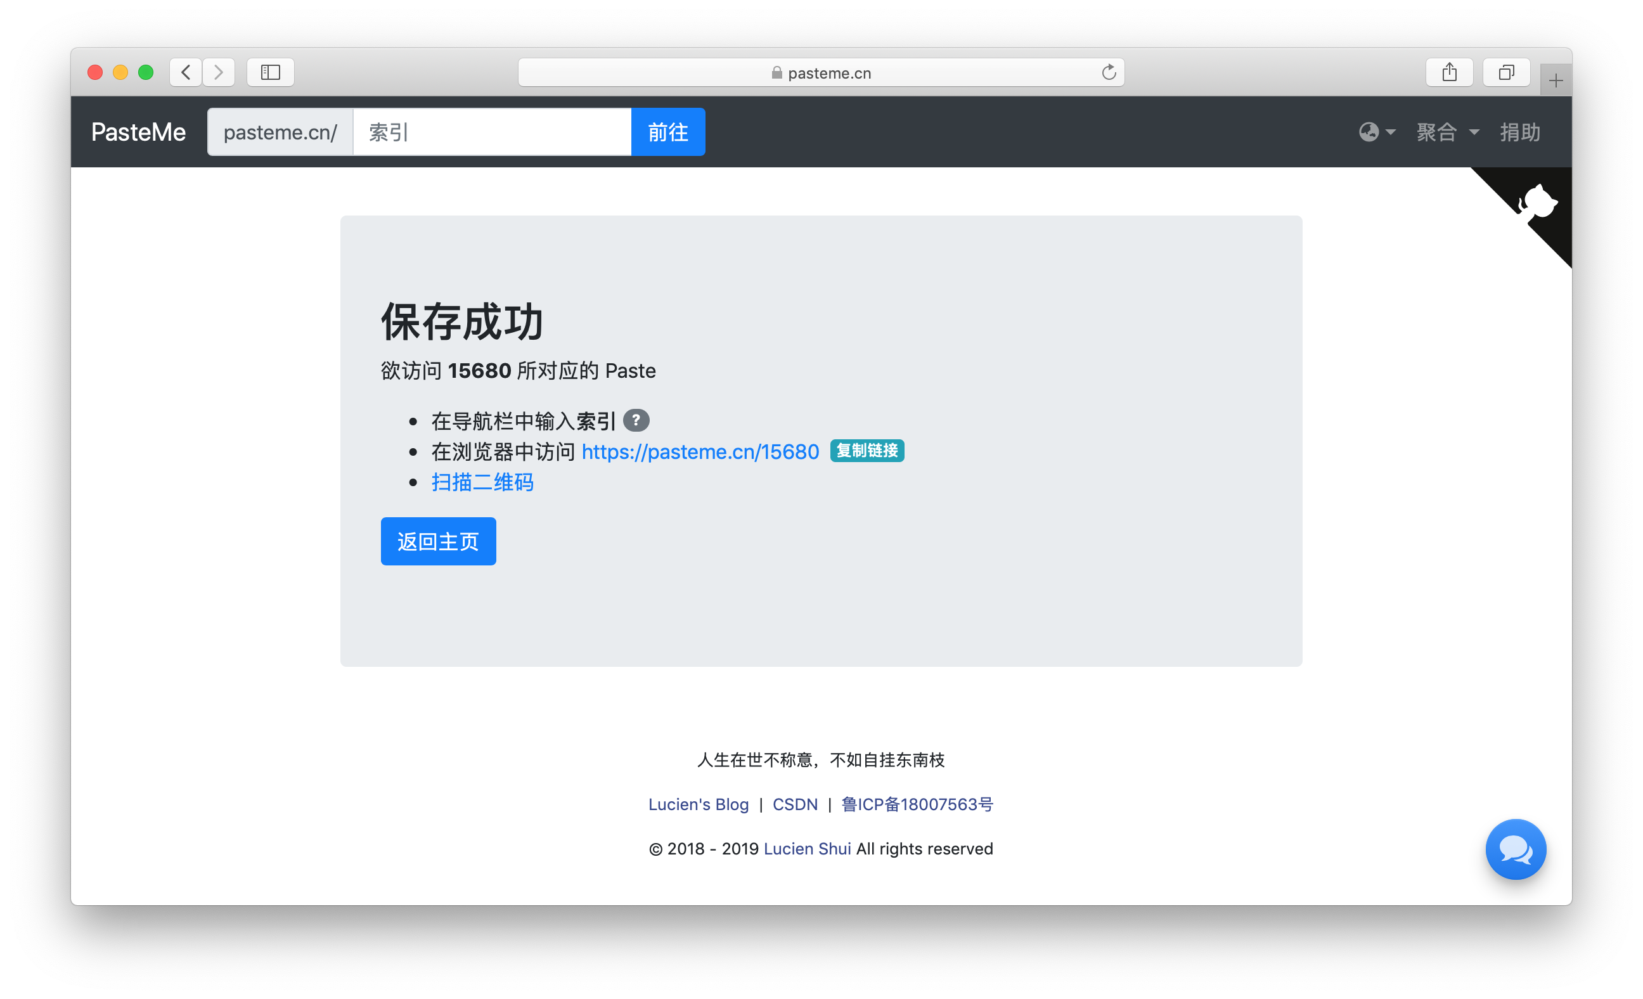Open https://pasteme.cn/15680 link

tap(699, 451)
